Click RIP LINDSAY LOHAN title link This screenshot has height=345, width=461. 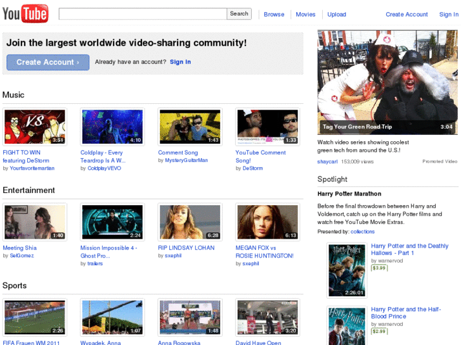186,248
